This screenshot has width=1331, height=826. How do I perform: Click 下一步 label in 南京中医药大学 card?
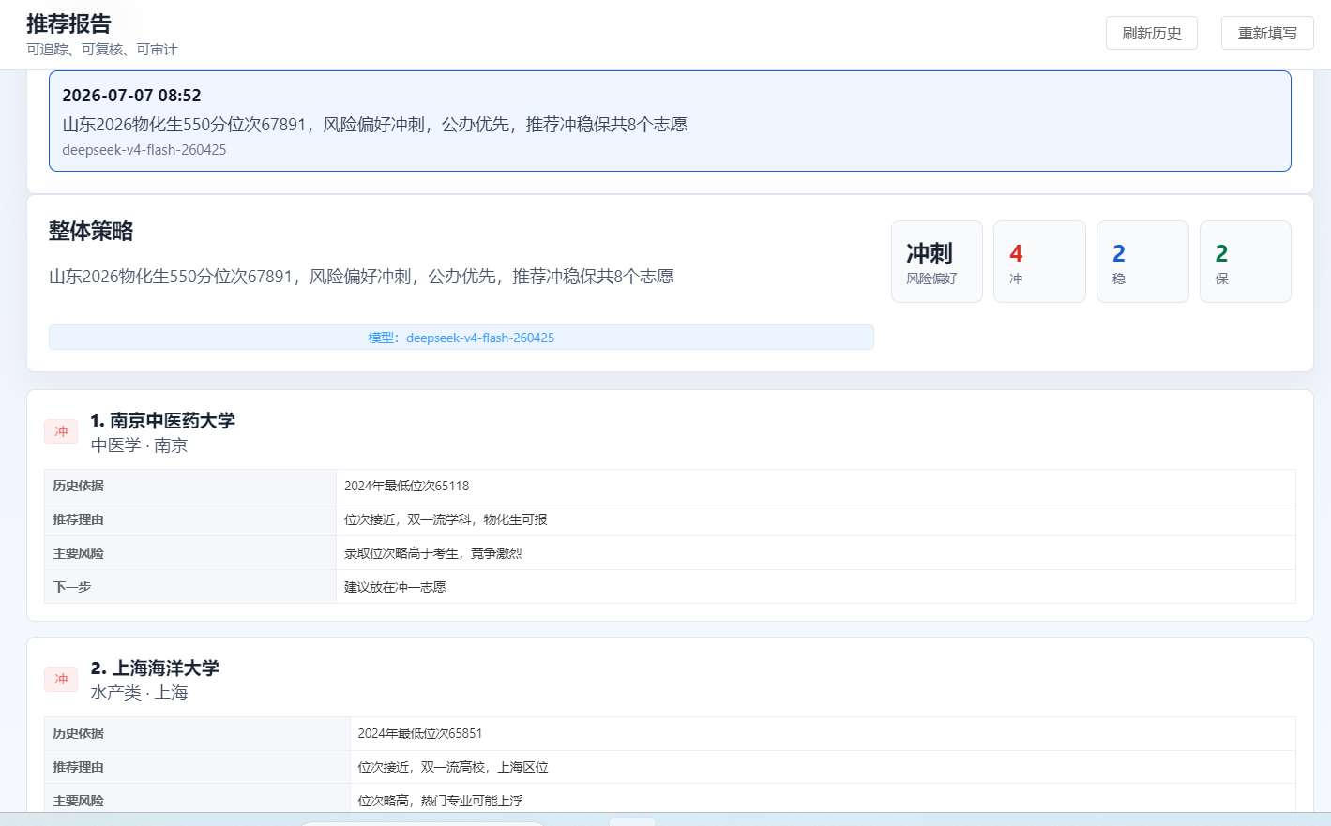pos(72,587)
